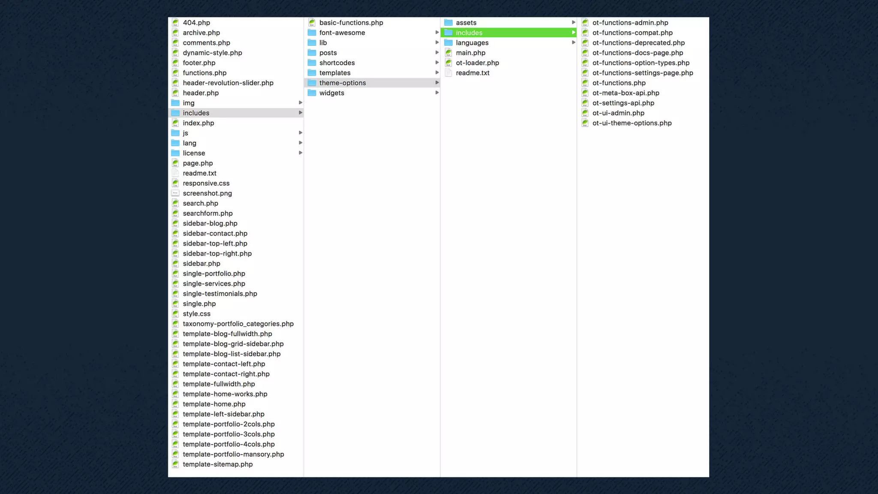Select the template-sitemap.php file

pos(217,464)
